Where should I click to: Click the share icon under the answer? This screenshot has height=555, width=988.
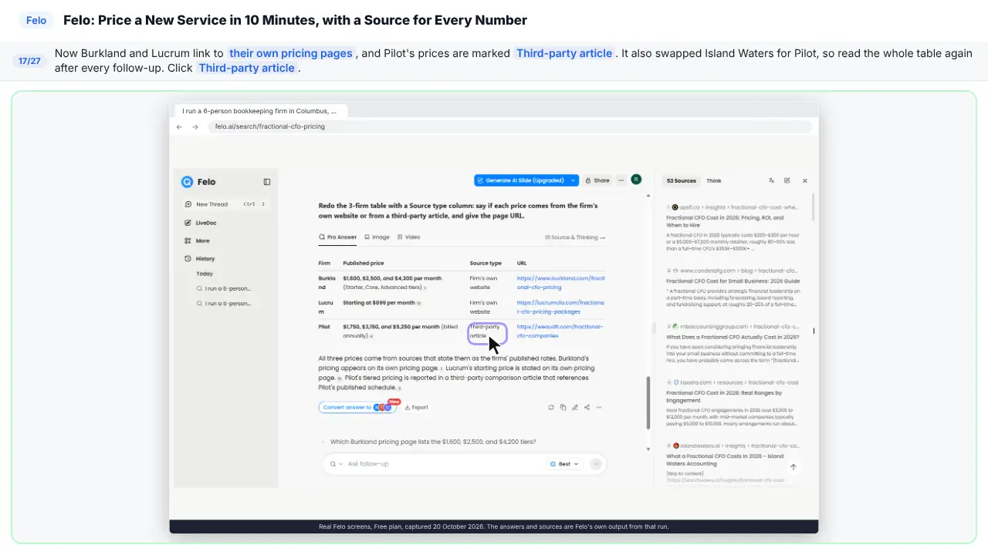coord(587,407)
